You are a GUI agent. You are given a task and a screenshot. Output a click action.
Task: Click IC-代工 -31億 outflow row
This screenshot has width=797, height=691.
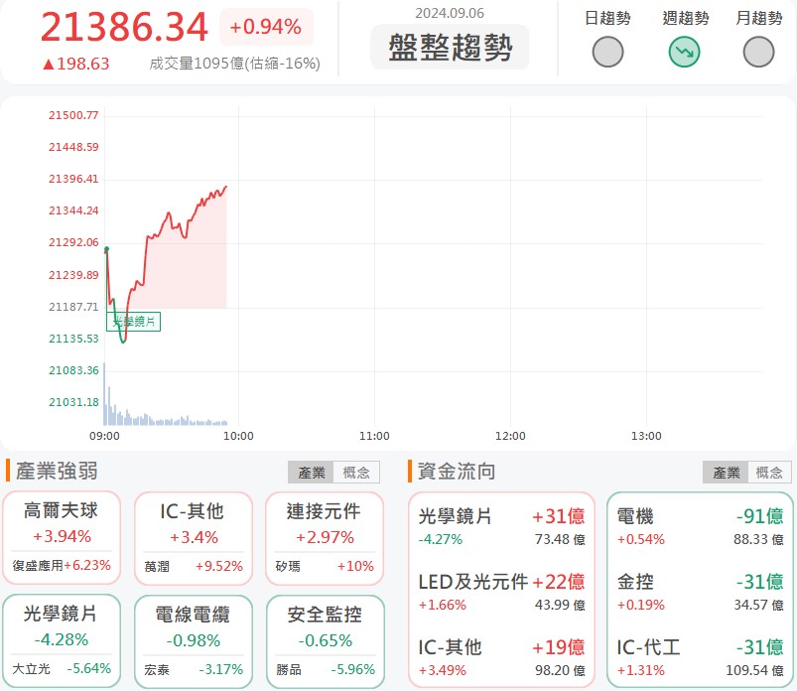tap(700, 658)
